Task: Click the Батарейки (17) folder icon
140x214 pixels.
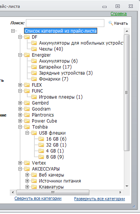Action: 34,67
